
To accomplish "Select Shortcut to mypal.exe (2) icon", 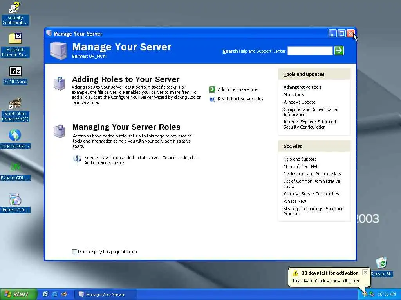I will click(x=15, y=109).
